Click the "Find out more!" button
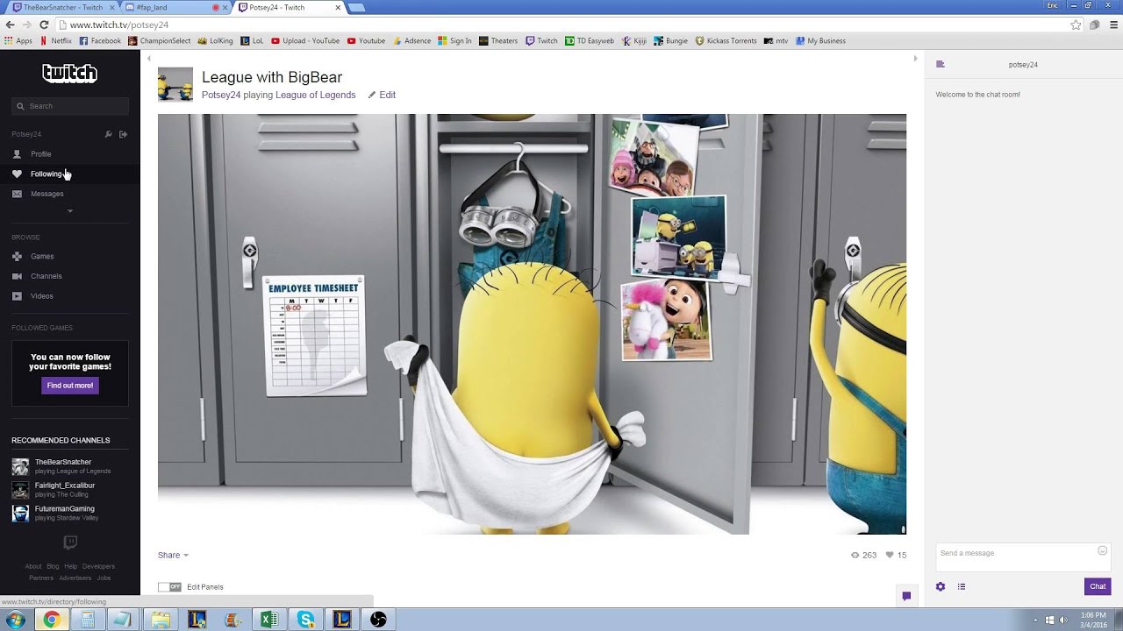Image resolution: width=1123 pixels, height=631 pixels. tap(70, 386)
